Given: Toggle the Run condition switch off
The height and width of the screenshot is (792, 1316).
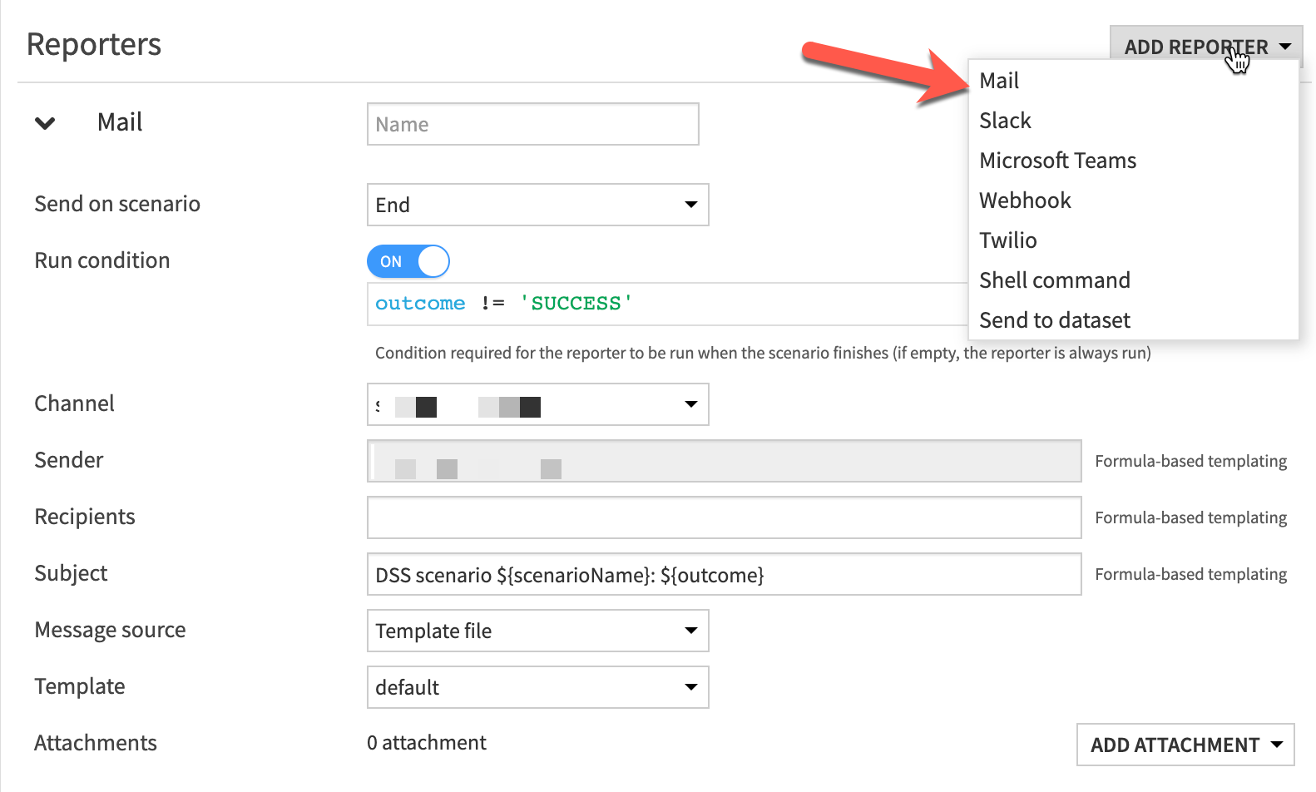Looking at the screenshot, I should pyautogui.click(x=408, y=261).
